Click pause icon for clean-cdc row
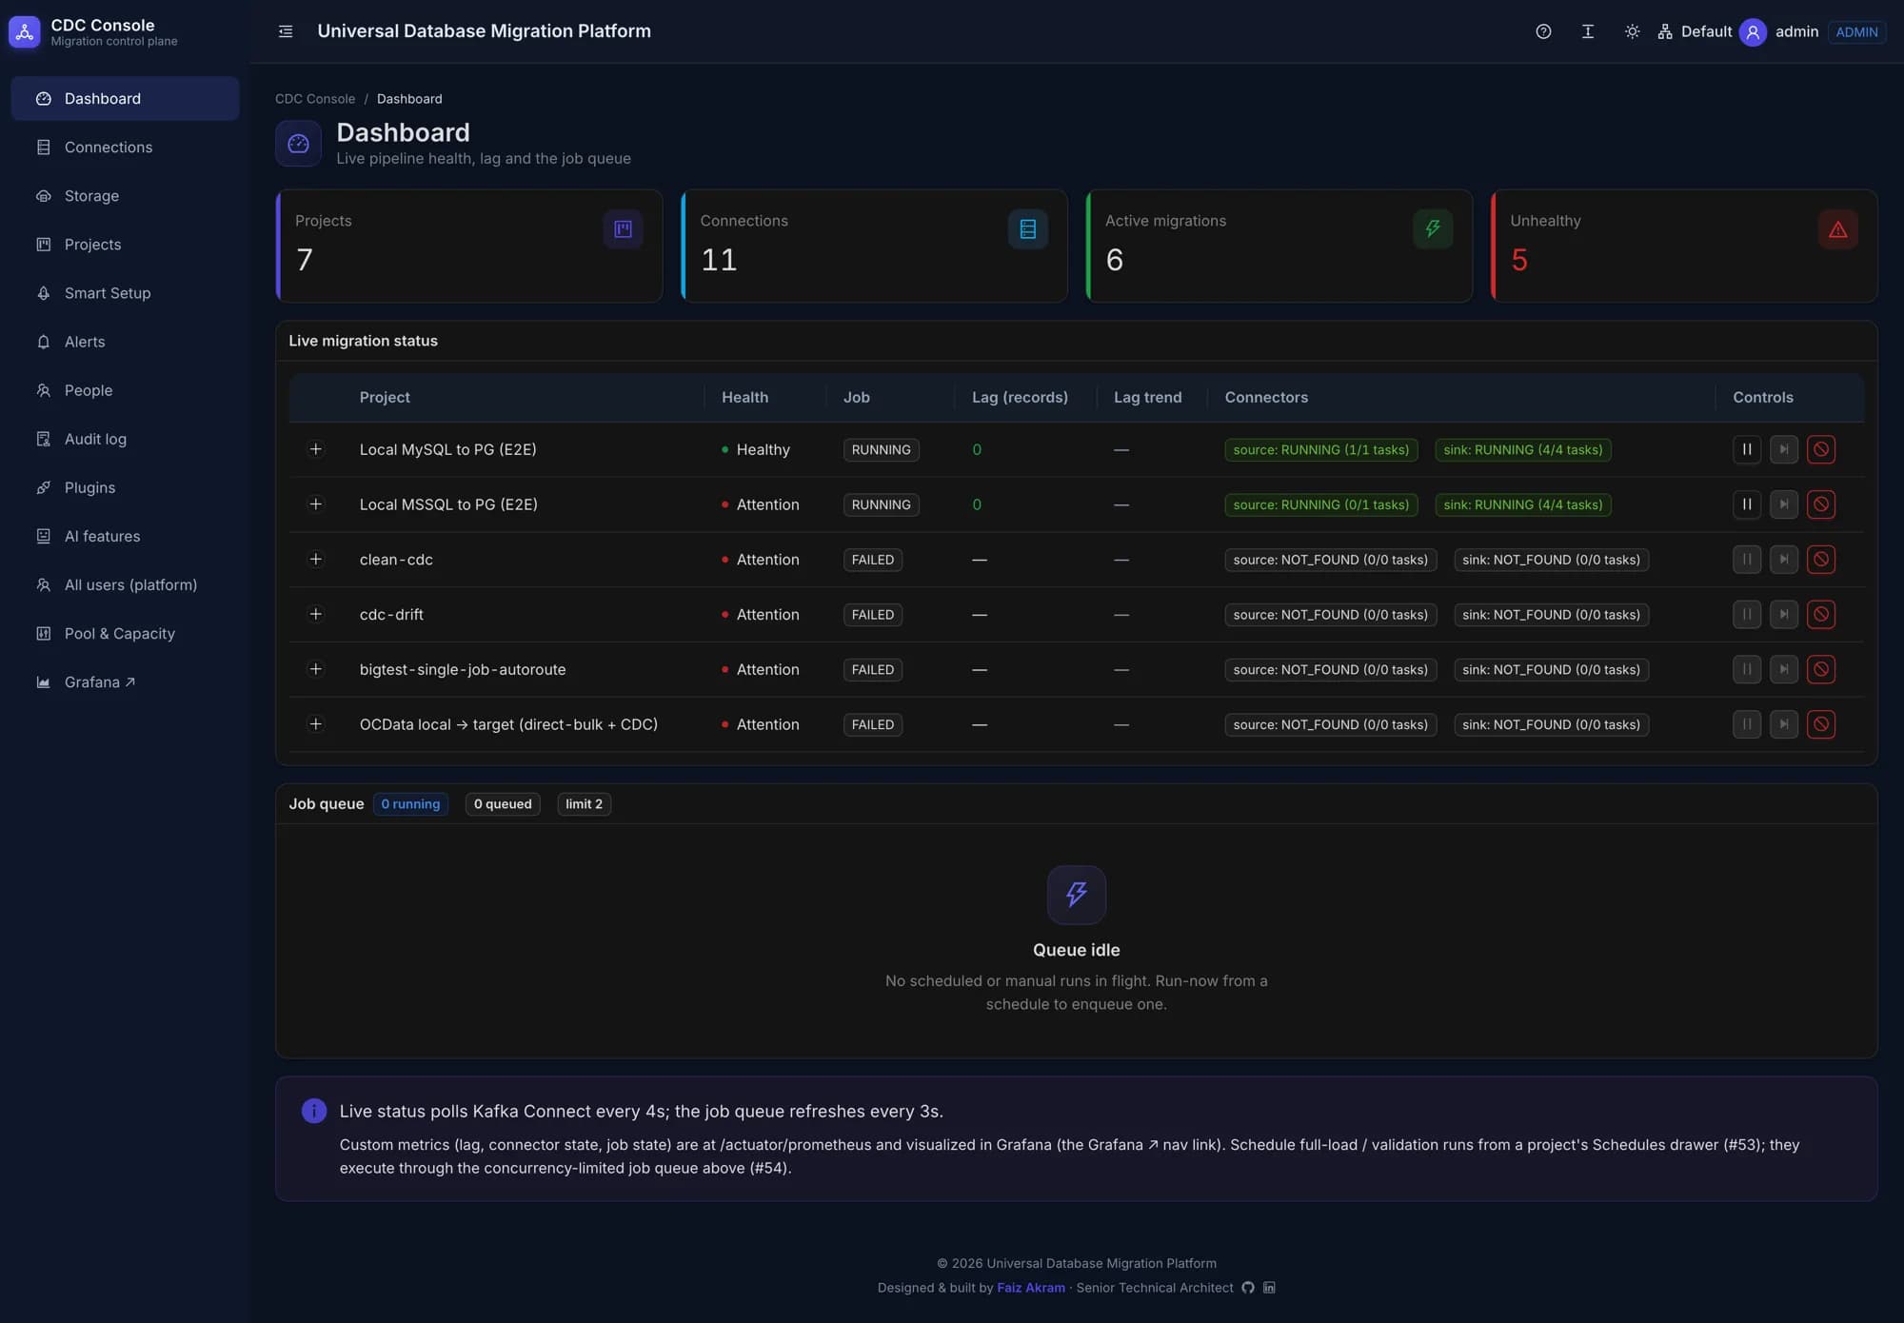 tap(1747, 560)
